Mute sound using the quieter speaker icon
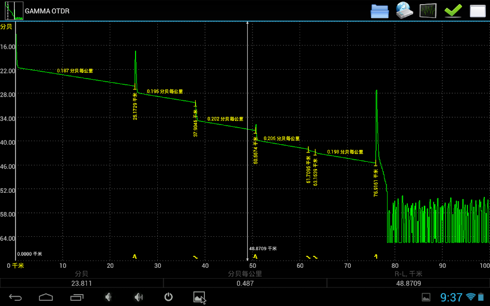Image resolution: width=490 pixels, height=306 pixels. (x=108, y=297)
